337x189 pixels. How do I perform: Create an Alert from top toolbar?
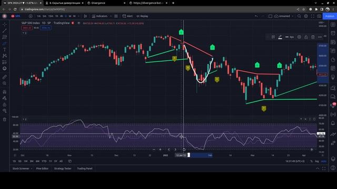[x=127, y=16]
